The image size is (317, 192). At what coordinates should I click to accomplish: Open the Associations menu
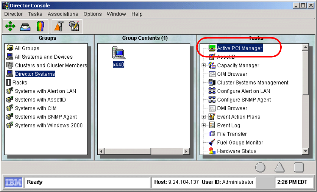63,14
